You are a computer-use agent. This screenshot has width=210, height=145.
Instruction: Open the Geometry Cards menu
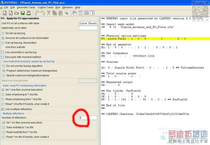tap(26, 8)
